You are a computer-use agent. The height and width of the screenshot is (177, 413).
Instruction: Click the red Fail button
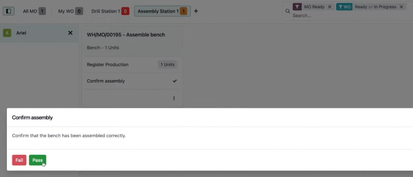click(x=19, y=160)
